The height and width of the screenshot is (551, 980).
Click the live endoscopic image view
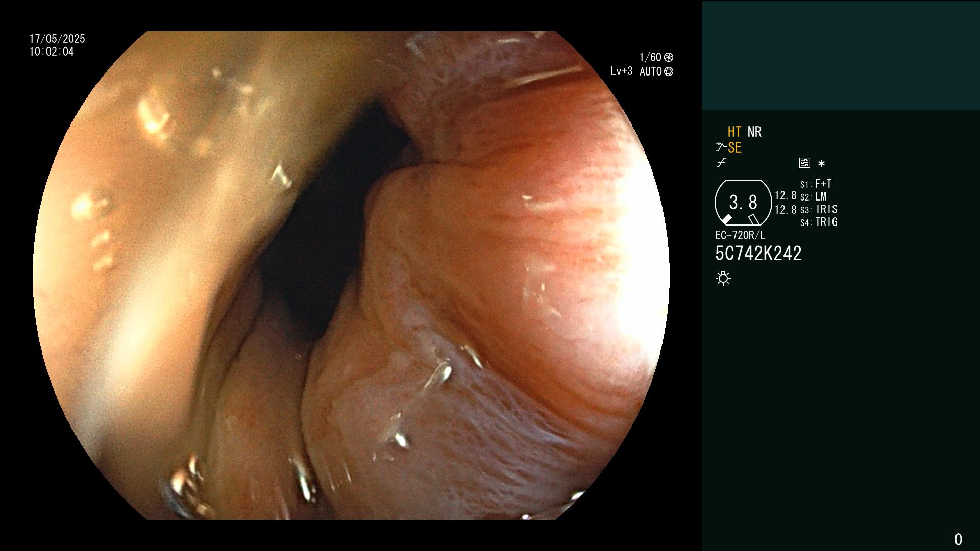click(x=351, y=275)
